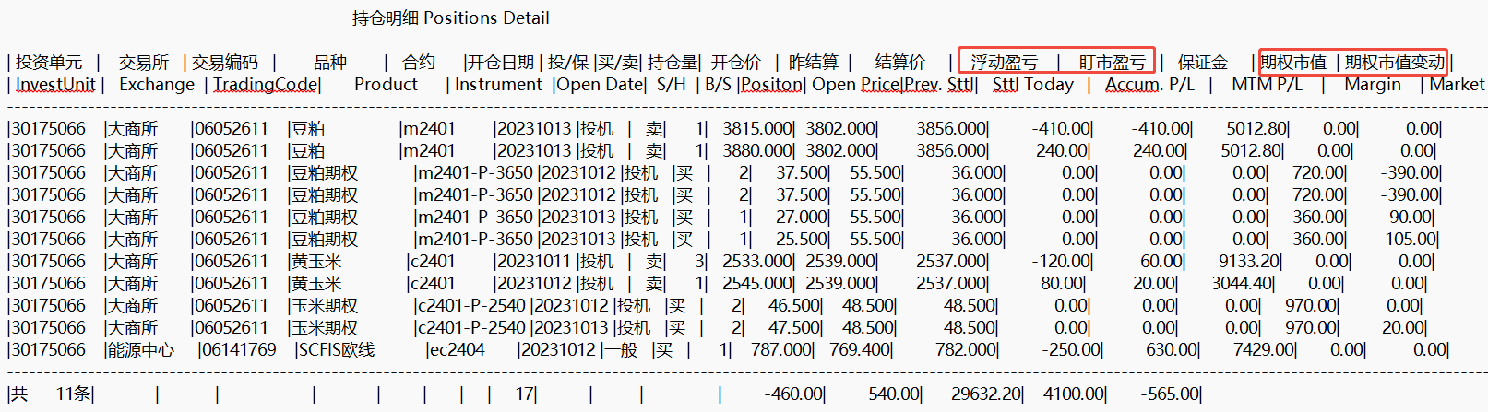This screenshot has height=412, width=1488.
Task: Click the underlined TradingCode header
Action: (x=266, y=85)
